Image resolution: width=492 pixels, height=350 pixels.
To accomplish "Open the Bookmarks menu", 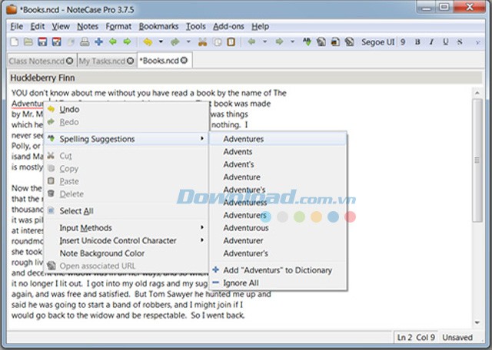I will click(158, 27).
